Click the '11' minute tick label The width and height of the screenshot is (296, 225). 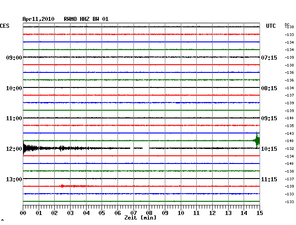[197, 213]
